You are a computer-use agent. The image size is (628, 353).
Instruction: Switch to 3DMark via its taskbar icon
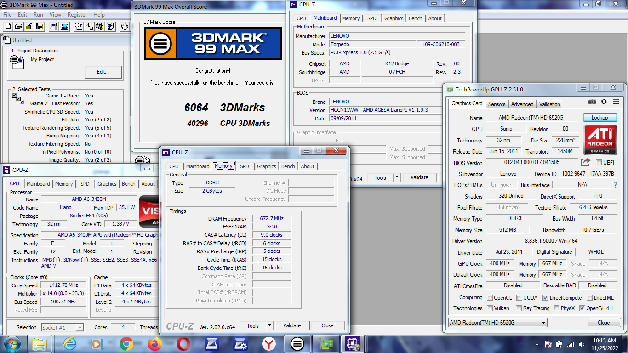tap(297, 344)
